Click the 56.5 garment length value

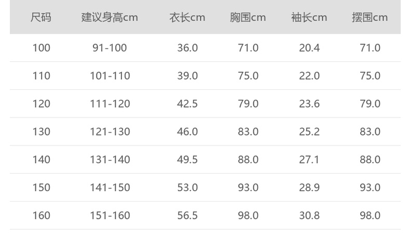coord(187,216)
